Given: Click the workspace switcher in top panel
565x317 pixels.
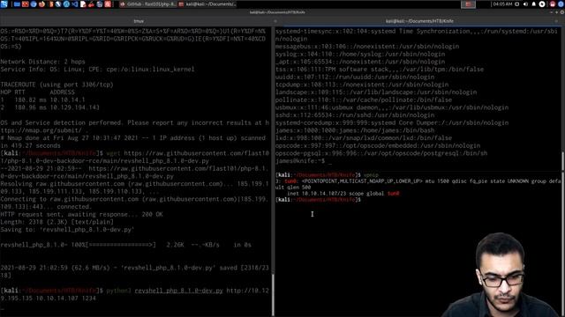Looking at the screenshot, I should point(468,4).
